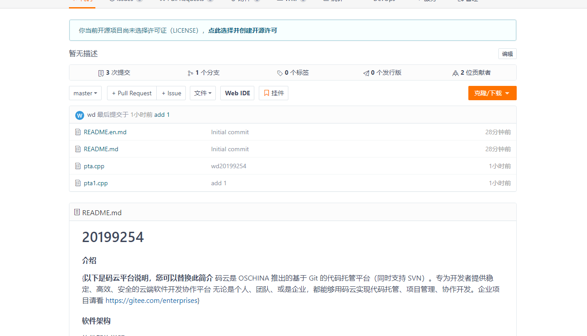Click the 28分钟前 time for README.en.md
The width and height of the screenshot is (587, 336).
click(498, 132)
